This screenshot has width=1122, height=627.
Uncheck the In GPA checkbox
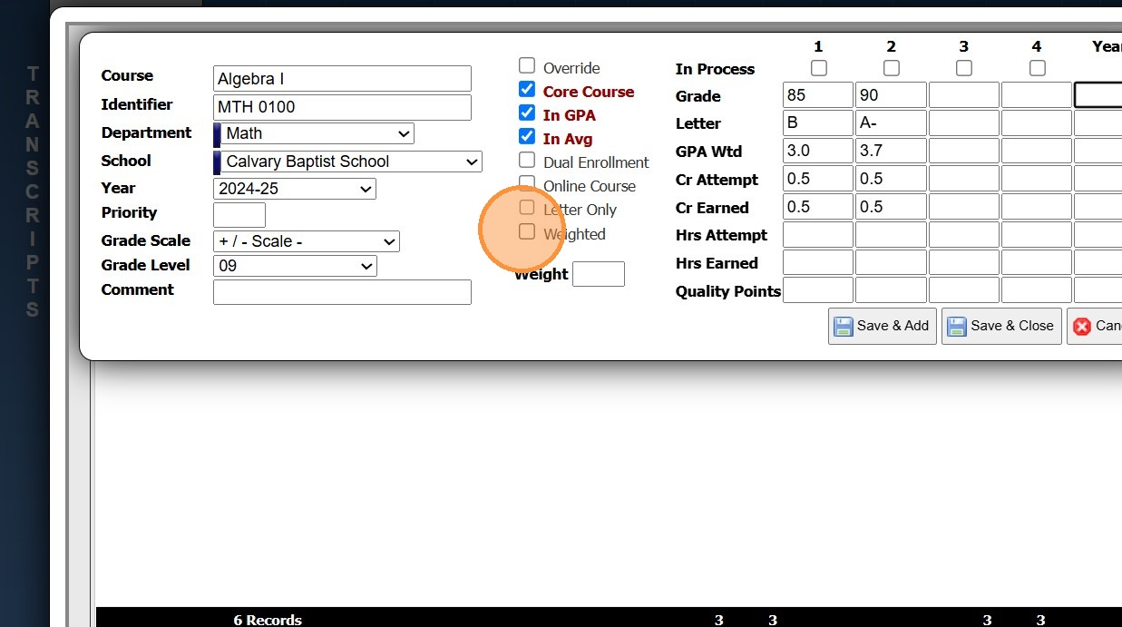coord(527,113)
